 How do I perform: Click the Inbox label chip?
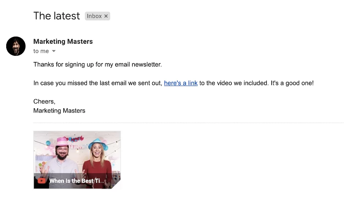pos(94,16)
